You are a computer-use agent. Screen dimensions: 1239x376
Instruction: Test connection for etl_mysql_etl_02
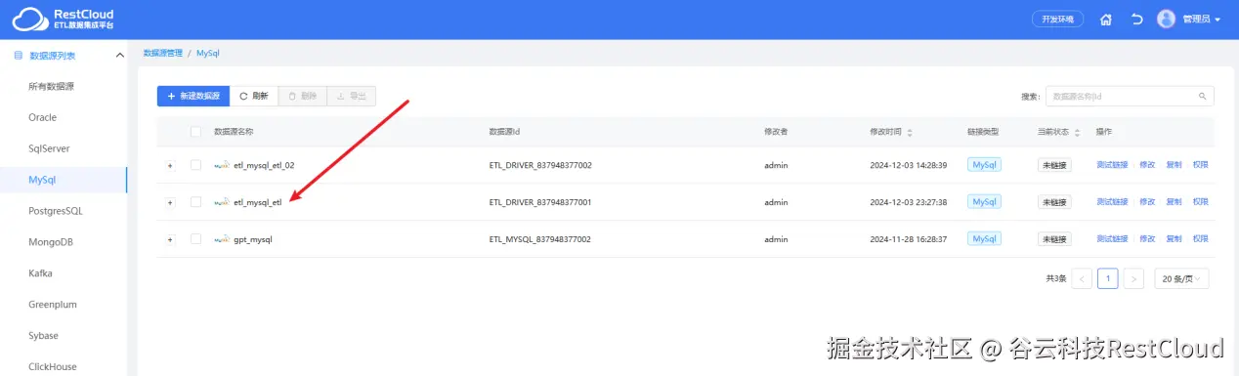[1112, 165]
